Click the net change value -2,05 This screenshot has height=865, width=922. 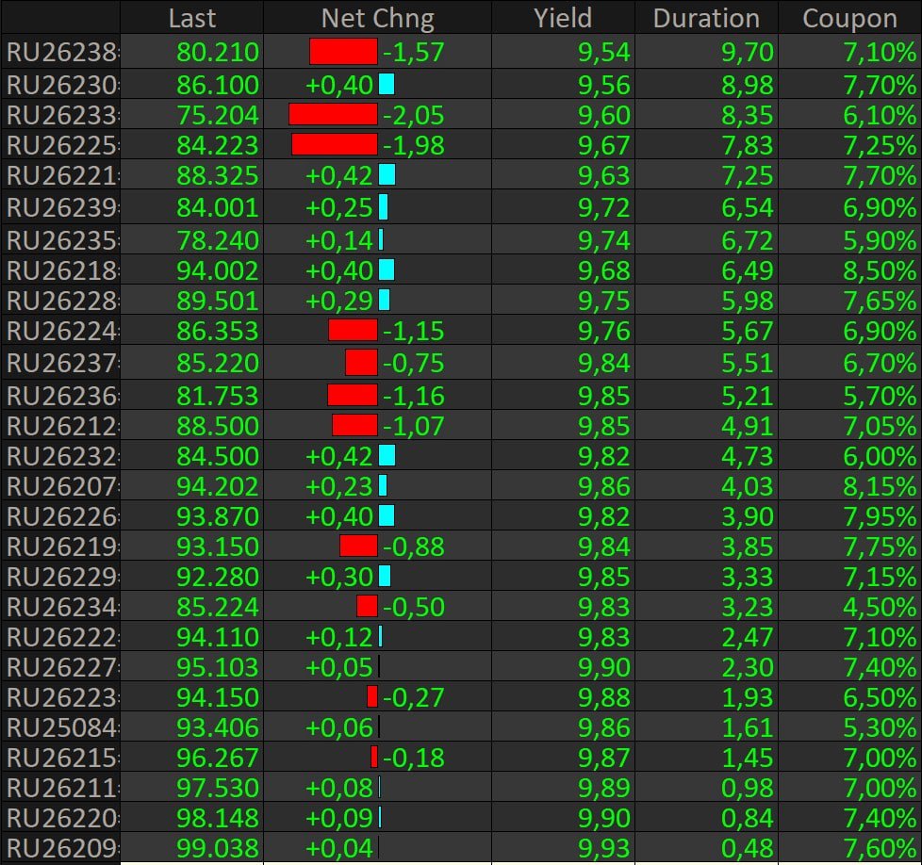point(413,115)
